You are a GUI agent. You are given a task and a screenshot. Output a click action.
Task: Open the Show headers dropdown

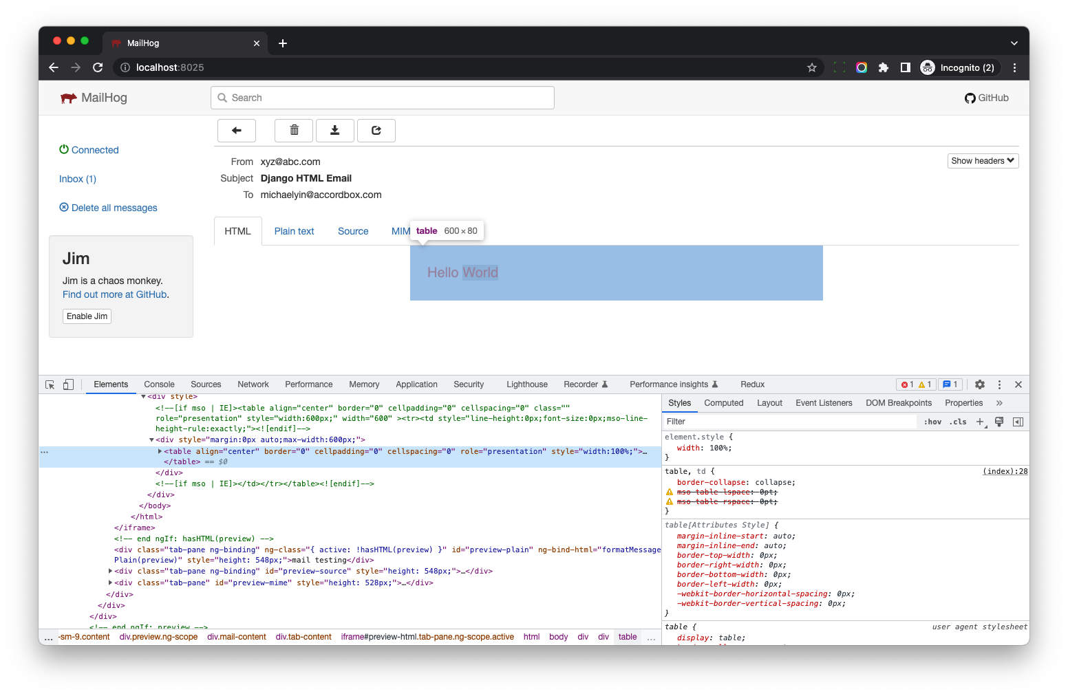(983, 161)
